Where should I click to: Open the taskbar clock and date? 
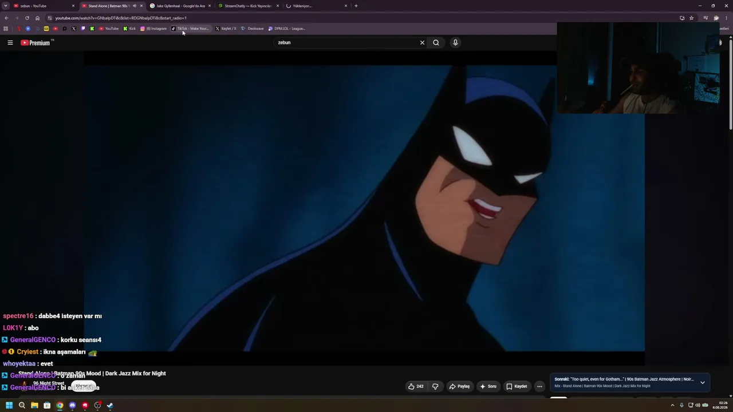pos(720,405)
